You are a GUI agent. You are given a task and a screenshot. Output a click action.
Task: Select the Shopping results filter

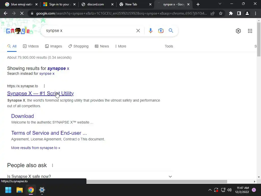pyautogui.click(x=79, y=46)
